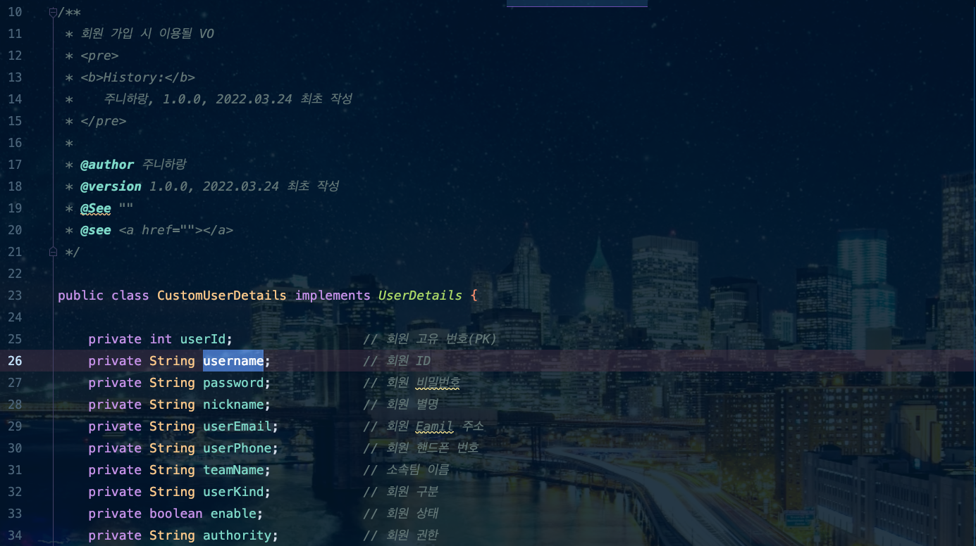976x546 pixels.
Task: Click the CustomUserDetails class name
Action: coord(221,296)
